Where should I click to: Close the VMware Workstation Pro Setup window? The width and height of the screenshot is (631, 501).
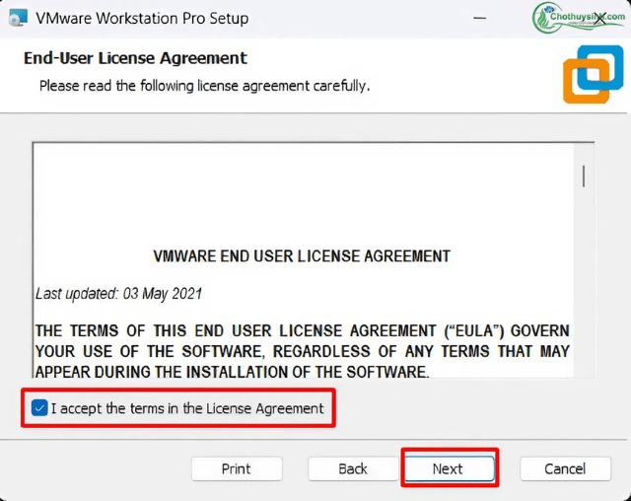599,19
